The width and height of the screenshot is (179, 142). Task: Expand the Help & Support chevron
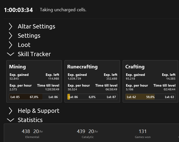(11, 111)
